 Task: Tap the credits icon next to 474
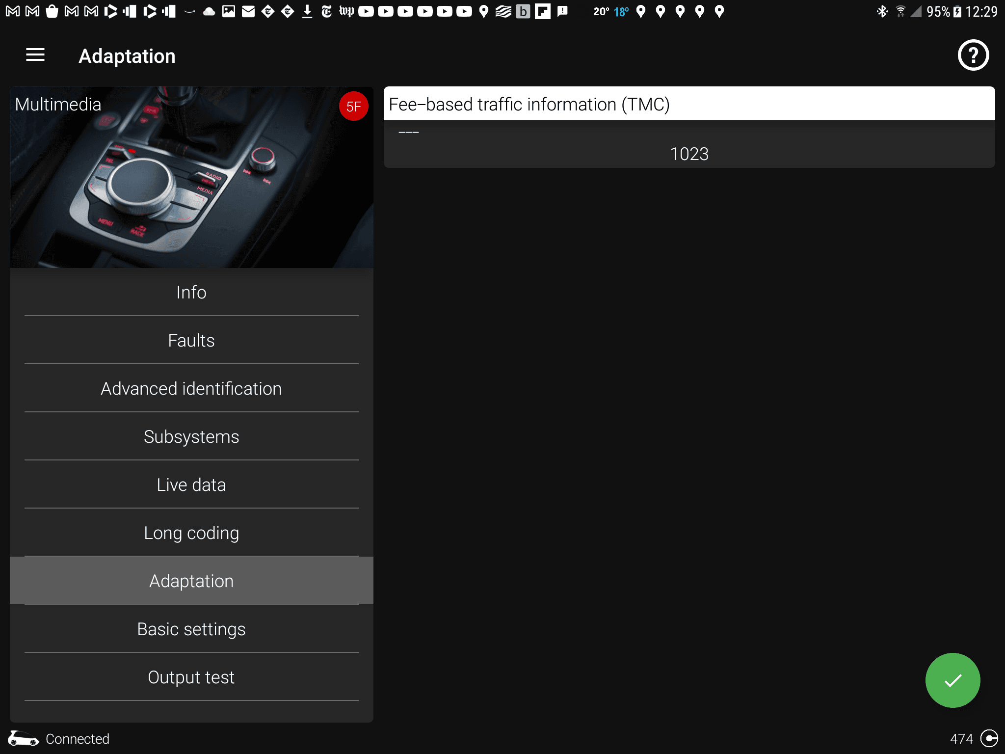click(989, 738)
